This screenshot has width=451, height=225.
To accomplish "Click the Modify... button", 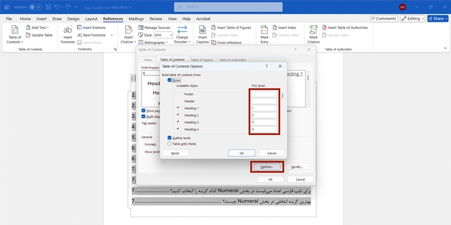I will 297,166.
